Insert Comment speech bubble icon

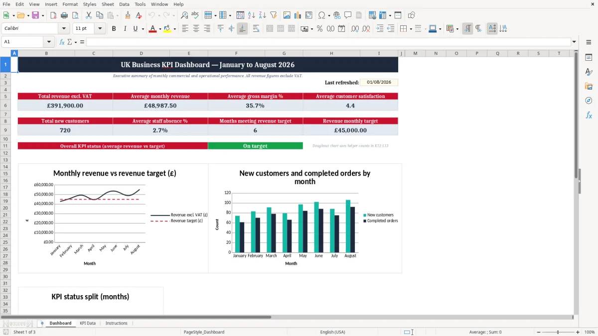(348, 15)
